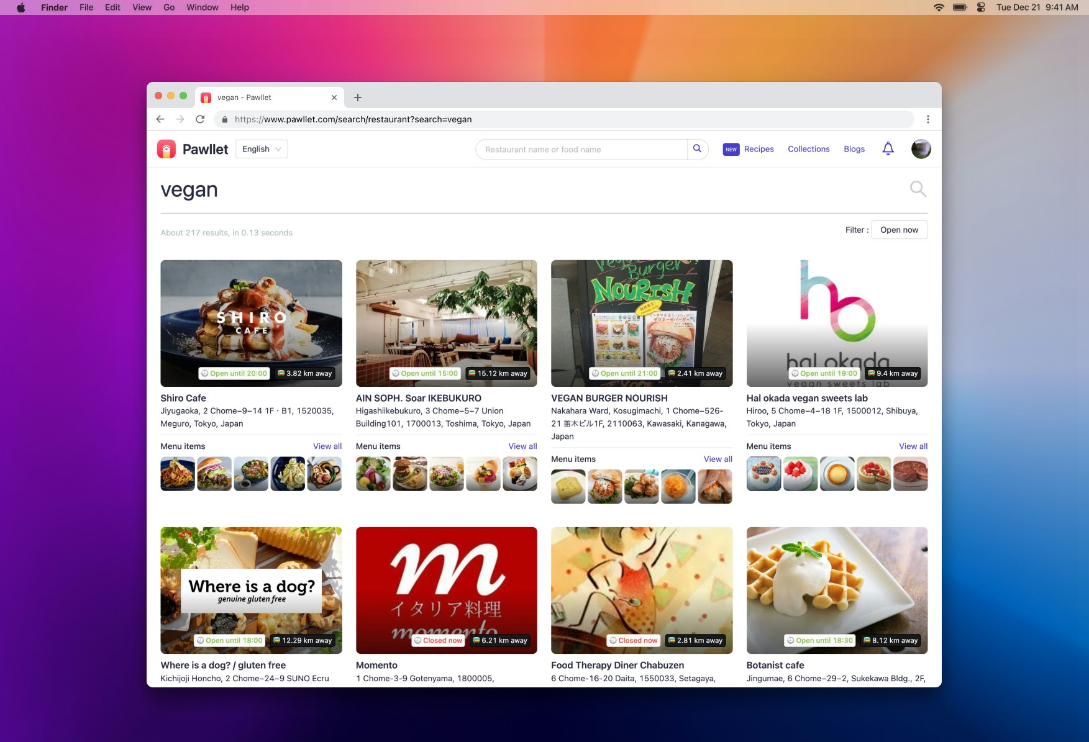Click View all for VEGAN BURGER NOURISH
The image size is (1089, 742).
pyautogui.click(x=718, y=459)
